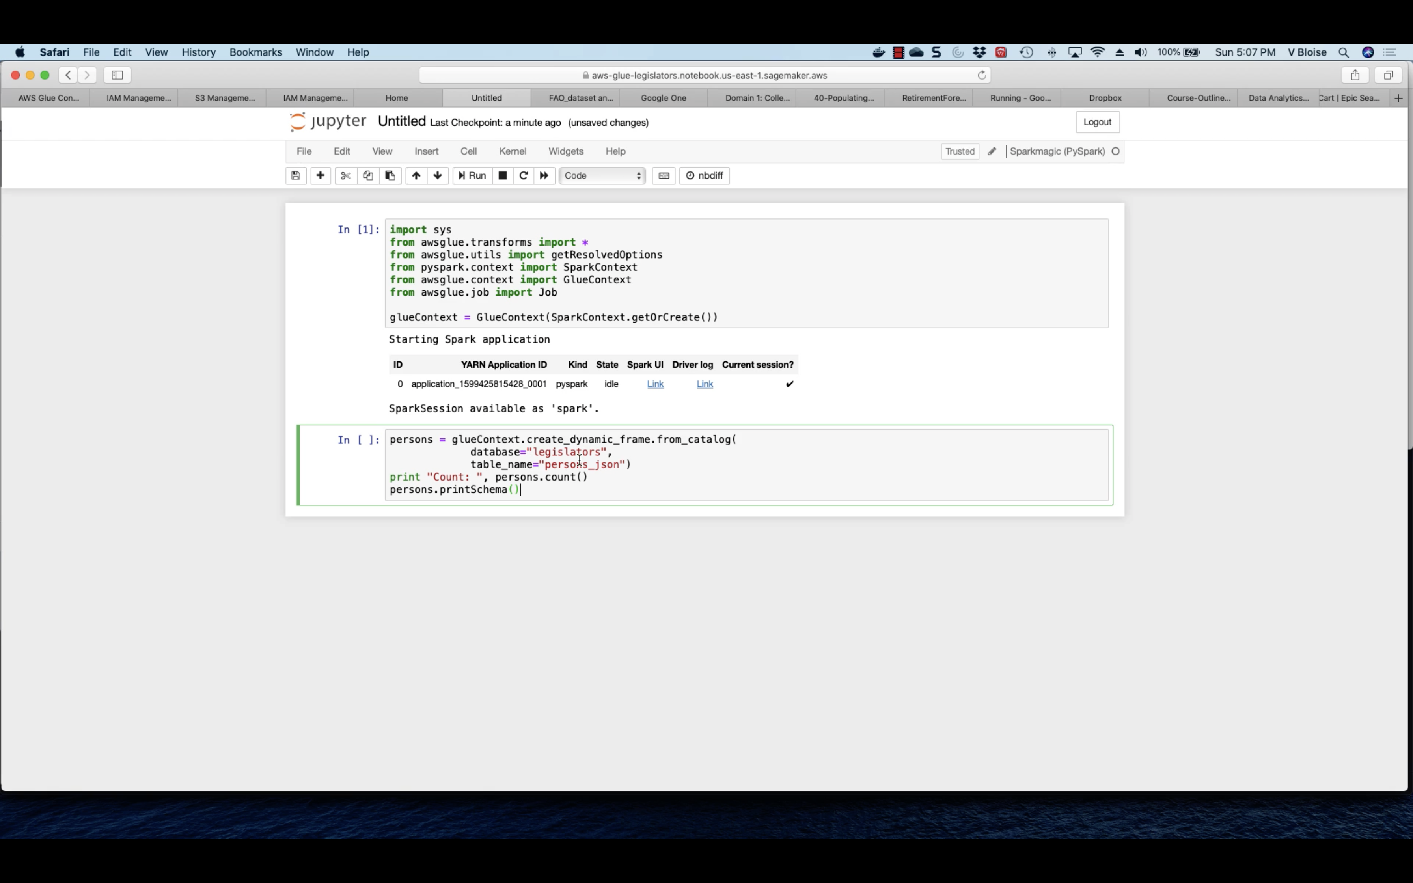Open the Kernel menu in Jupyter
1413x883 pixels.
pyautogui.click(x=512, y=151)
